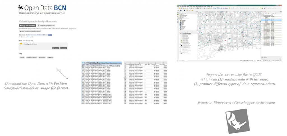Viewport: 287px width, 136px height.
Task: Click the Open Data BCN network logo
Action: [21, 8]
